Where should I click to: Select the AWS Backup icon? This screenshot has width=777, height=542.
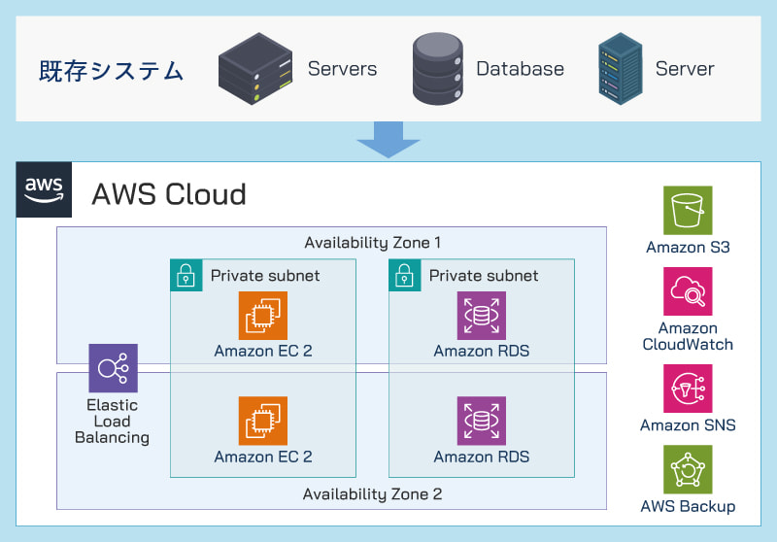(x=688, y=469)
